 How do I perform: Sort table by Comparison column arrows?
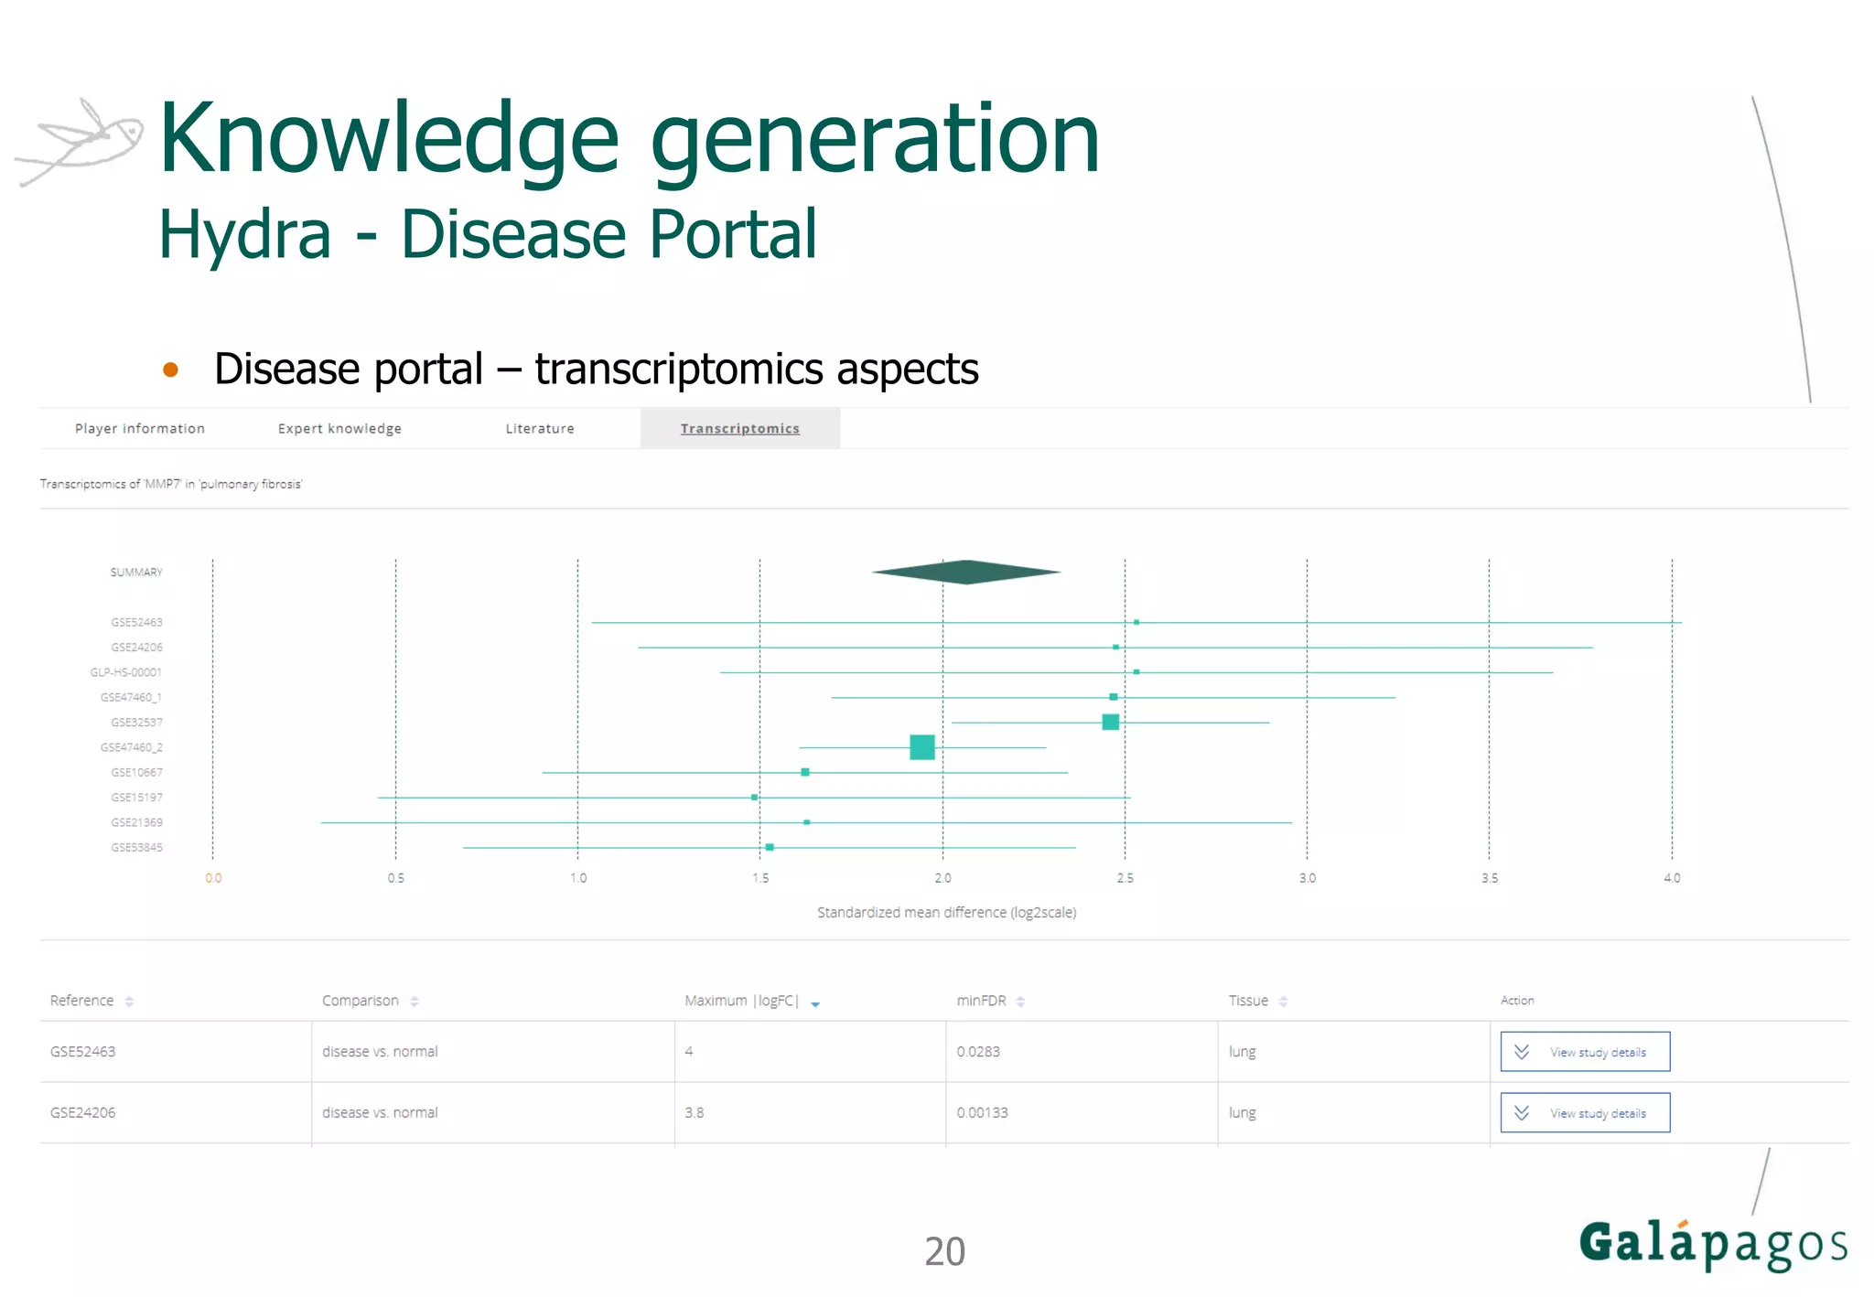pyautogui.click(x=415, y=1002)
